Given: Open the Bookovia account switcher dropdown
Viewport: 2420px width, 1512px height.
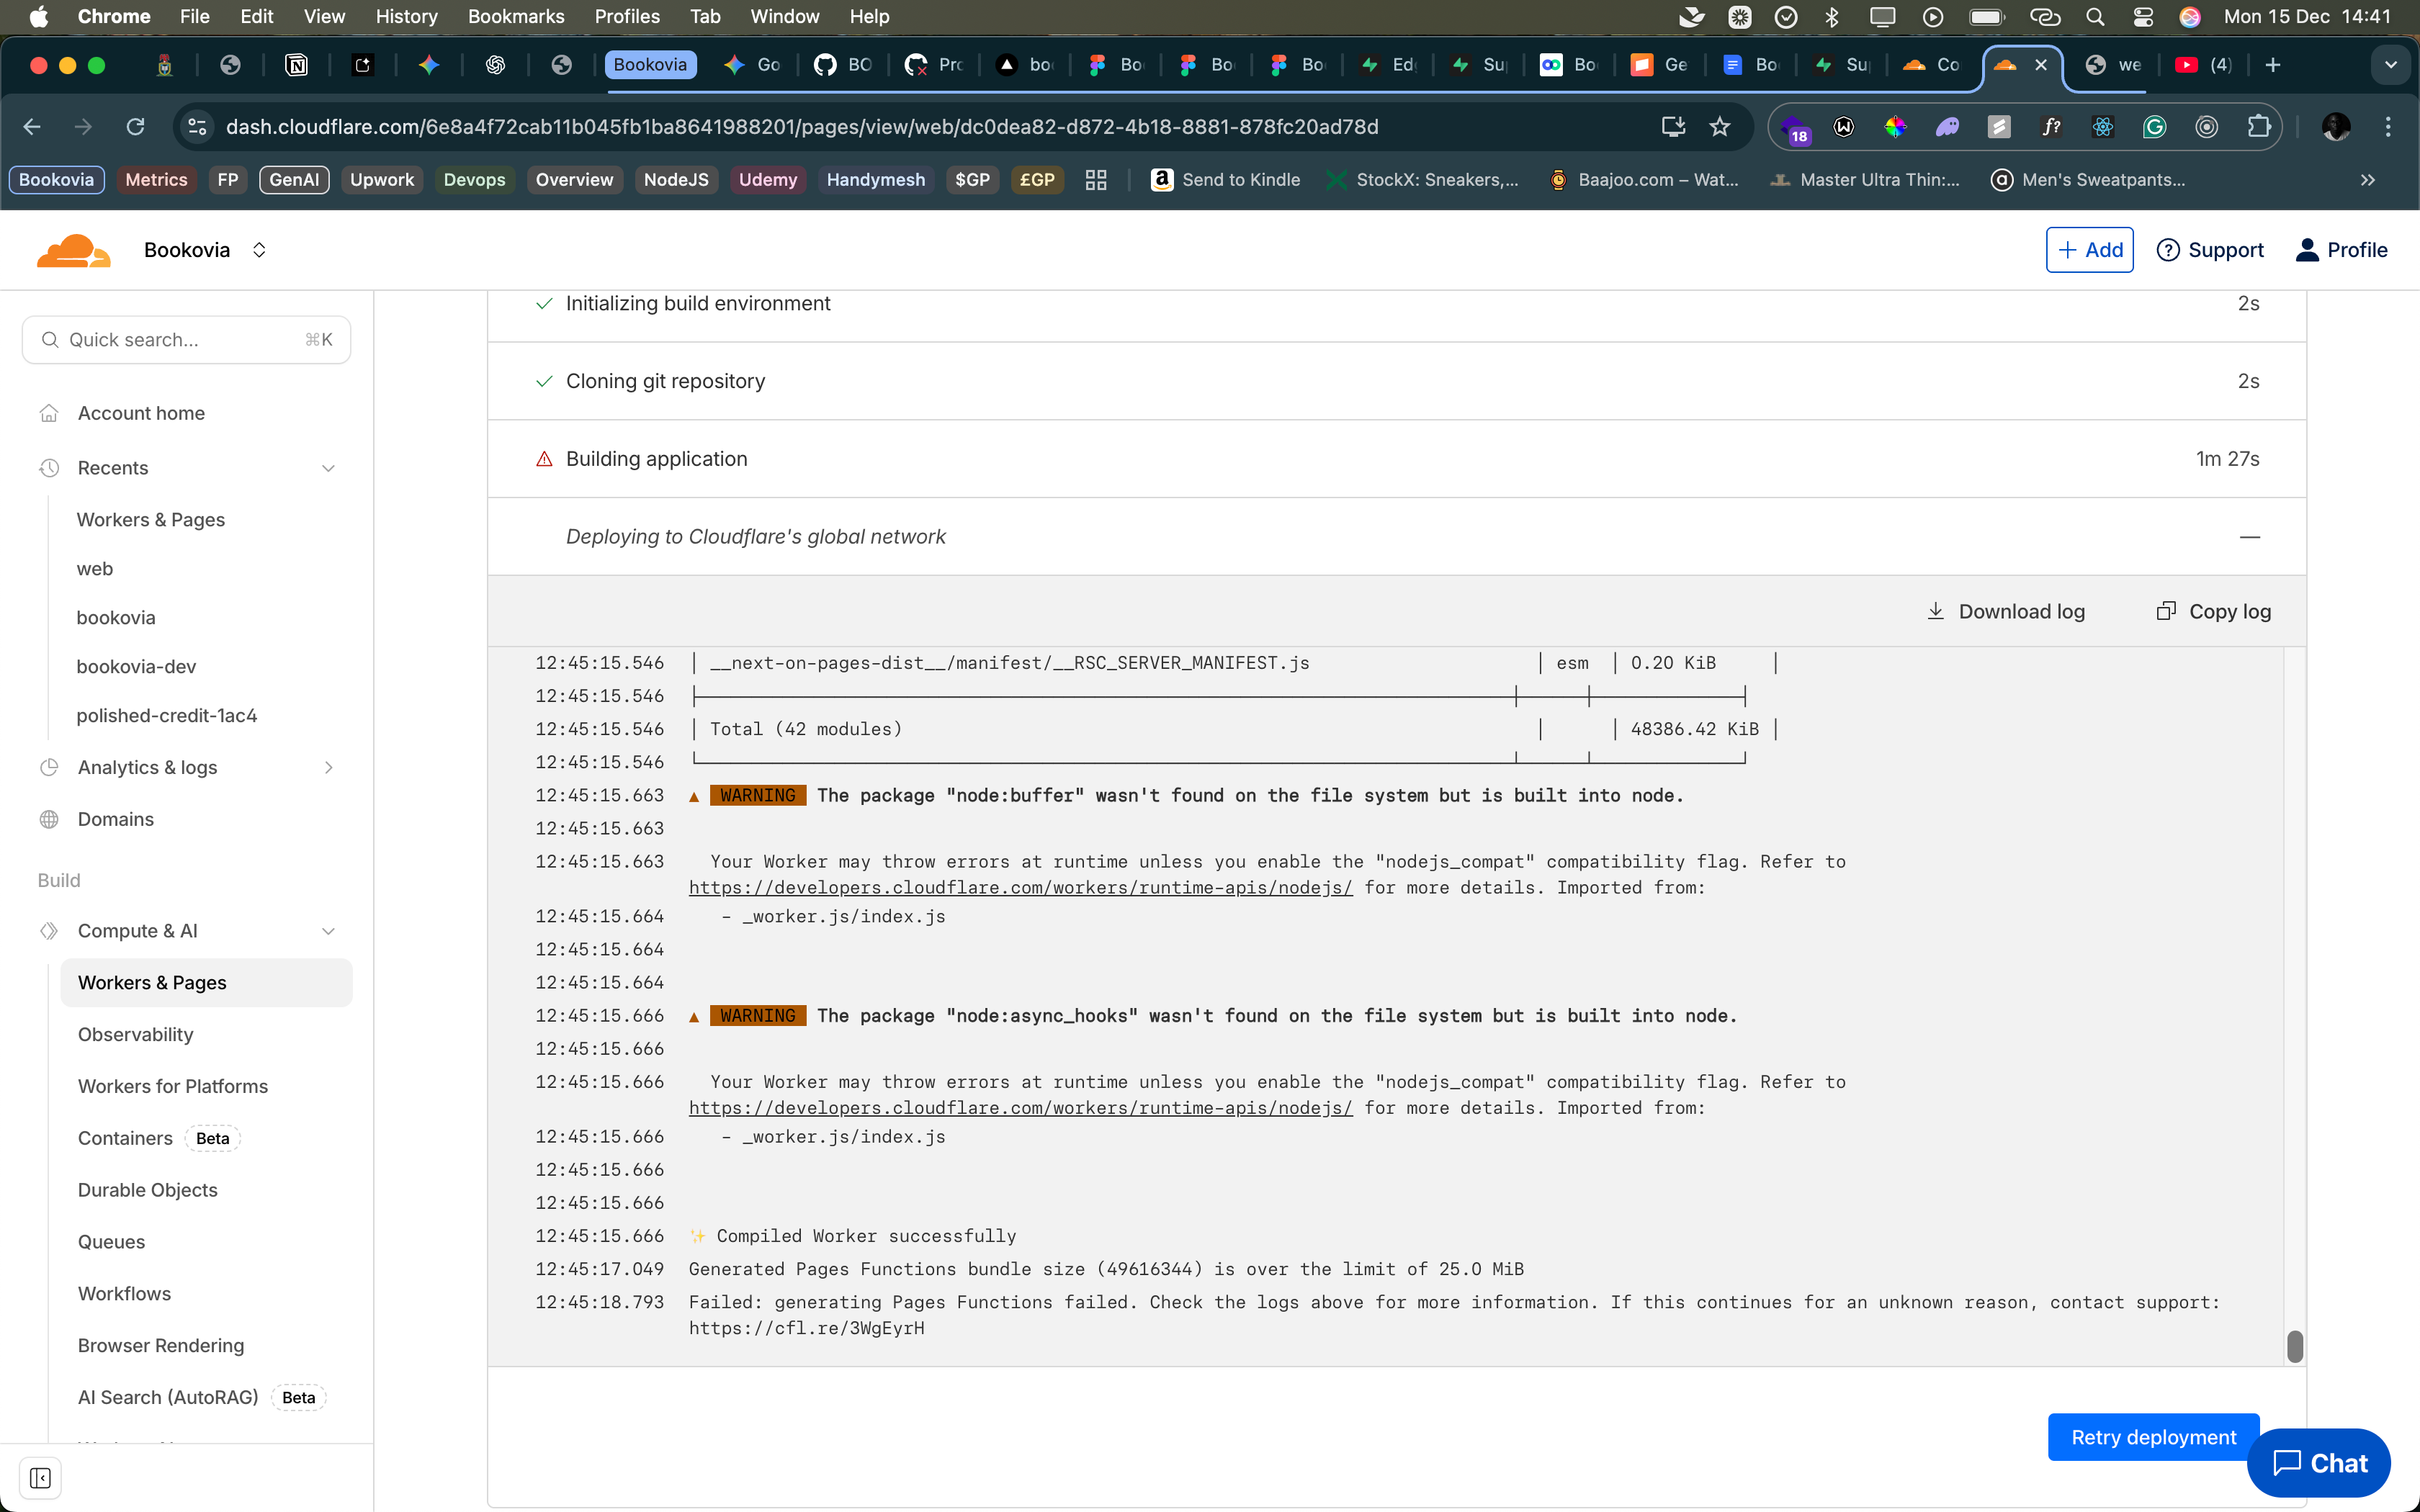Looking at the screenshot, I should pyautogui.click(x=258, y=250).
